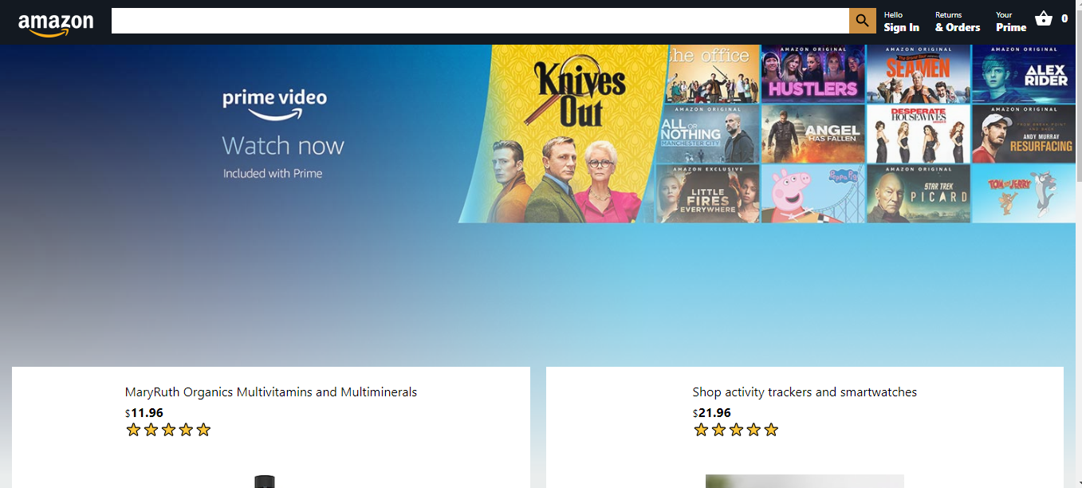This screenshot has width=1082, height=488.
Task: Click the fifth star under MaryRuth Organics
Action: pos(203,430)
